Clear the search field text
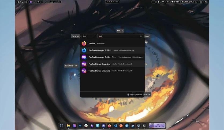Viewport: 224px width, 130px height. [141, 36]
